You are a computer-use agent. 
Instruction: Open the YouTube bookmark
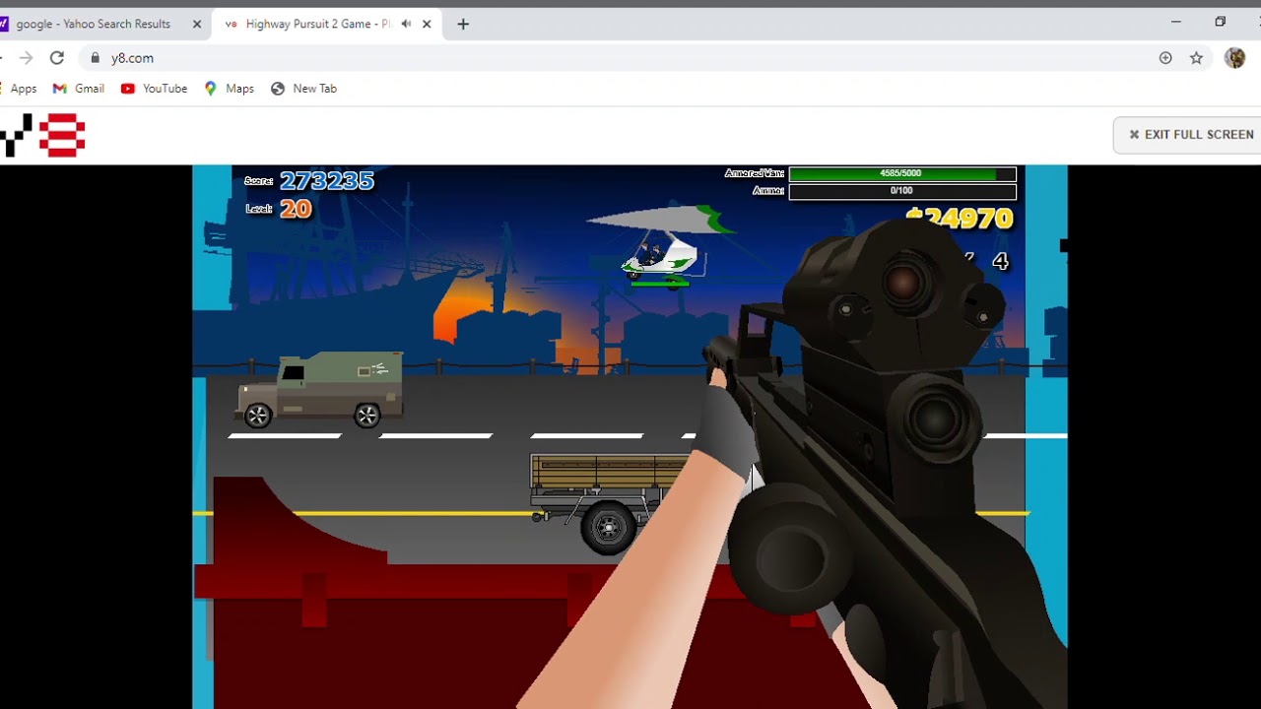(154, 89)
